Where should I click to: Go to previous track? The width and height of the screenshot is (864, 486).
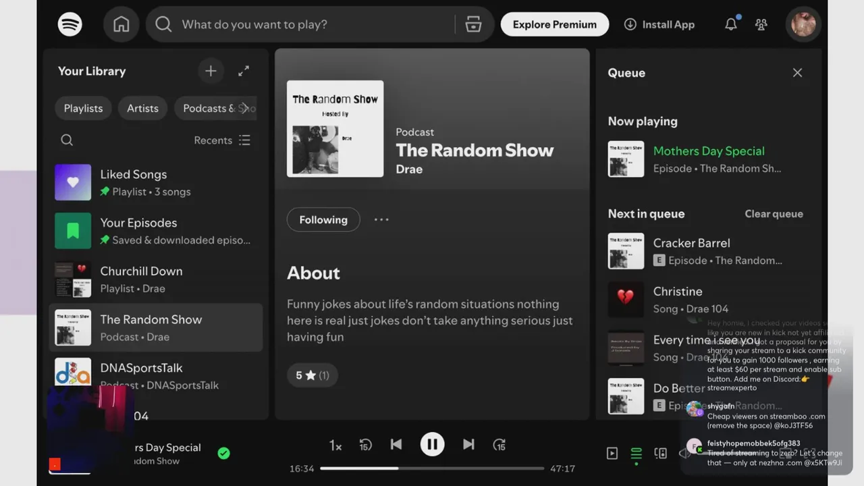tap(396, 444)
